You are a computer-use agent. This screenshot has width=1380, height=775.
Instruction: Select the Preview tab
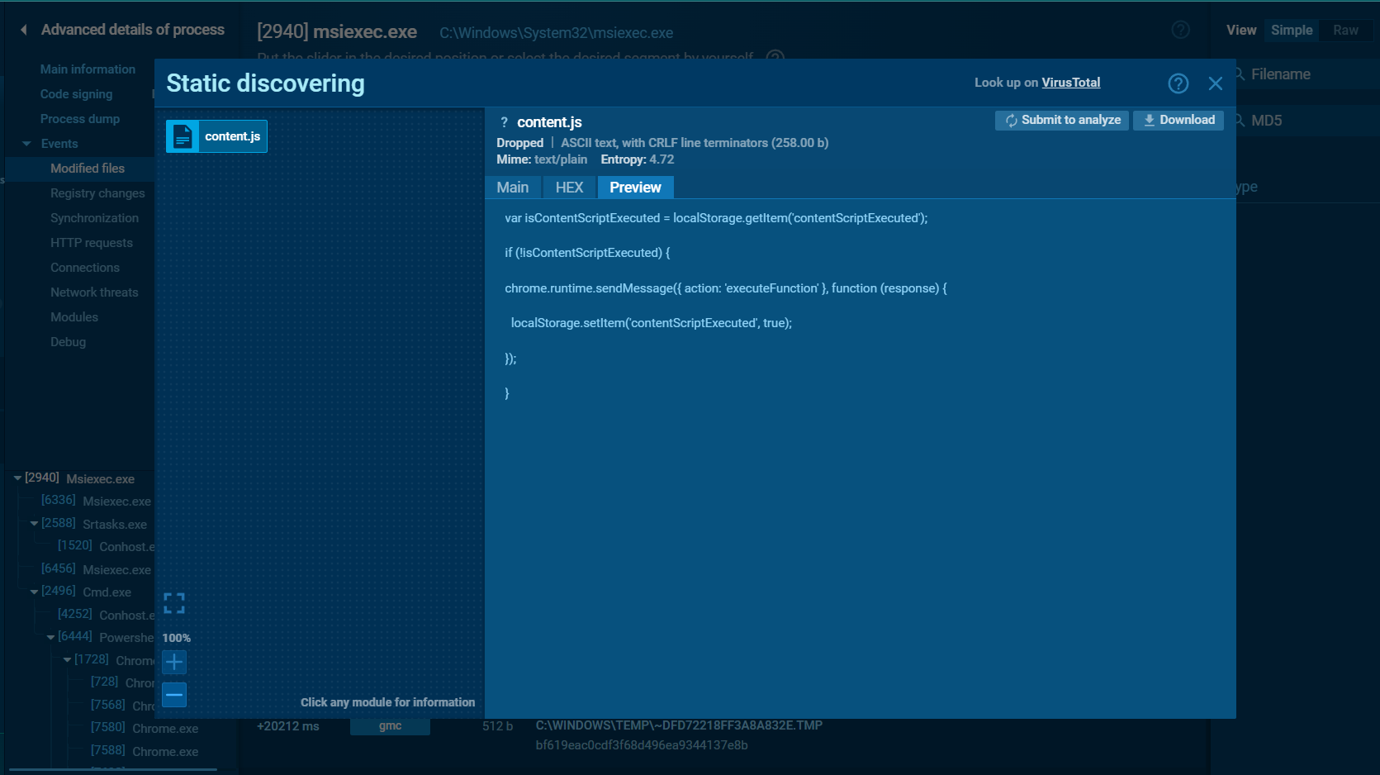pos(635,188)
